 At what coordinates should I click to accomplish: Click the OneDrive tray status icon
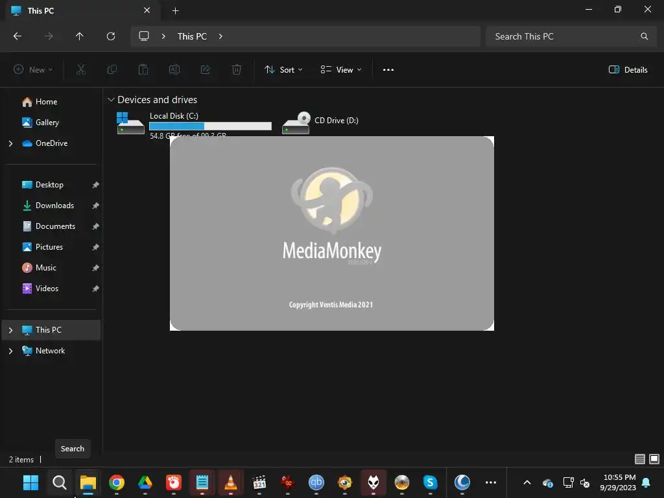pos(547,482)
